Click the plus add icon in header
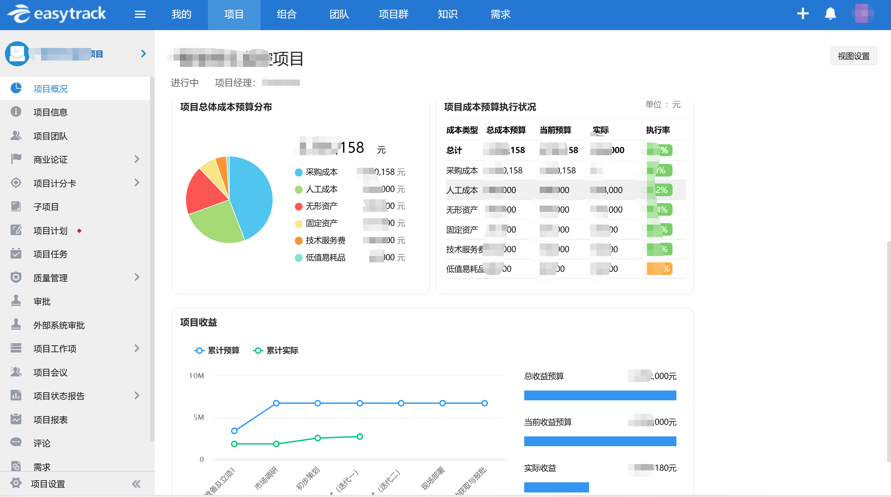Image resolution: width=891 pixels, height=497 pixels. click(x=802, y=14)
